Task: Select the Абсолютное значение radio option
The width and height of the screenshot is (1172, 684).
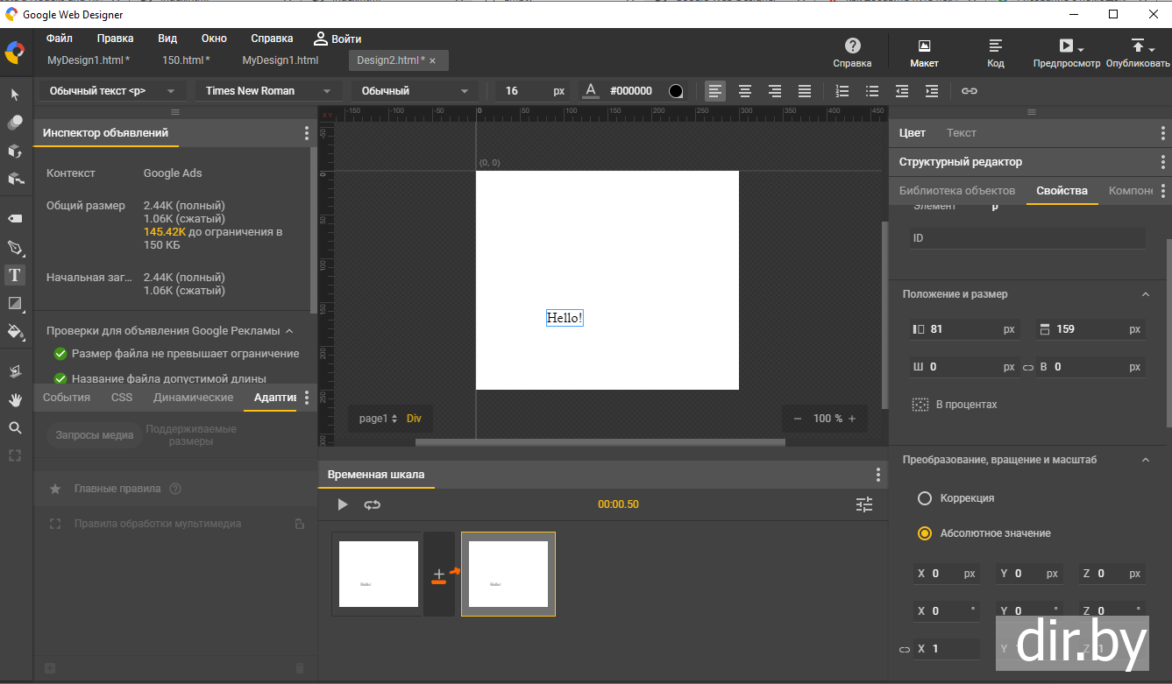Action: (x=924, y=533)
